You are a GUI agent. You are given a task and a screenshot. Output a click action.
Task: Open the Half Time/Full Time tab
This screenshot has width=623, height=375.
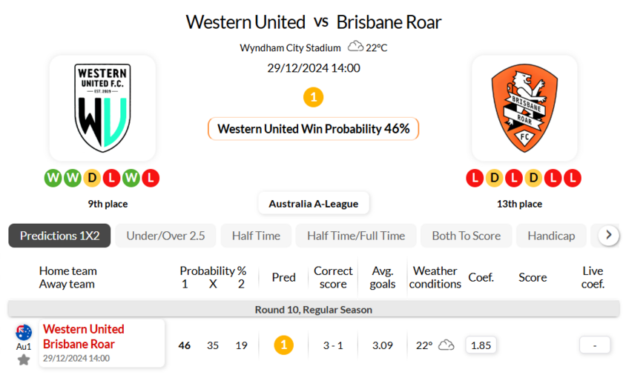[356, 236]
